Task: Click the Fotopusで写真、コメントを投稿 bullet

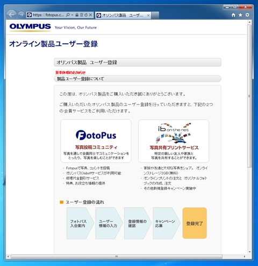Action: [88, 168]
